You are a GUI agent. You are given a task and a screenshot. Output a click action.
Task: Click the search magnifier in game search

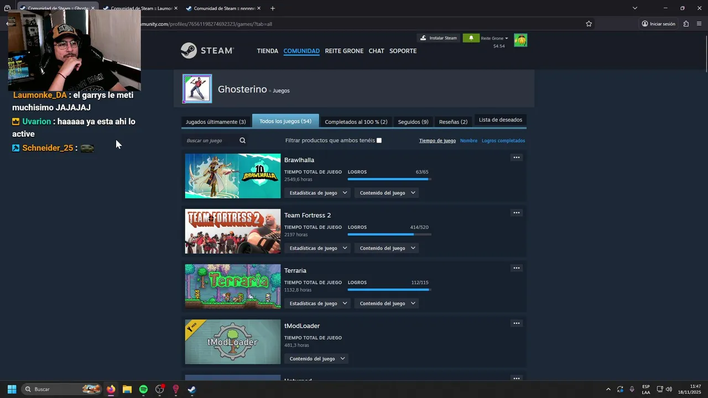(242, 140)
